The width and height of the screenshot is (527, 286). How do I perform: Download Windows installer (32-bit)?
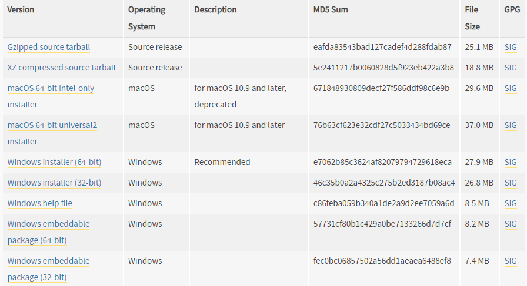pos(54,183)
